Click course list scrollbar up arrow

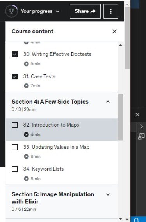click(121, 45)
